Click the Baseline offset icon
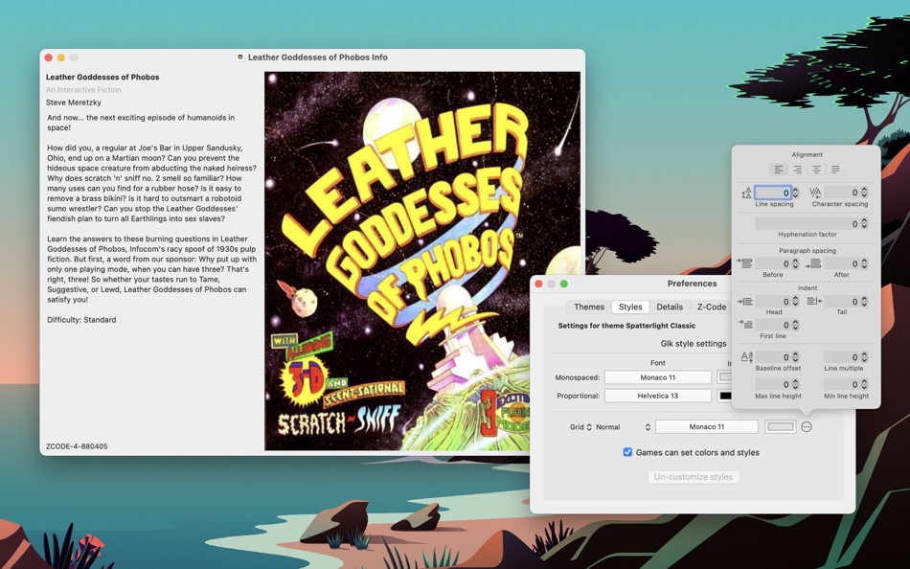 pyautogui.click(x=747, y=356)
